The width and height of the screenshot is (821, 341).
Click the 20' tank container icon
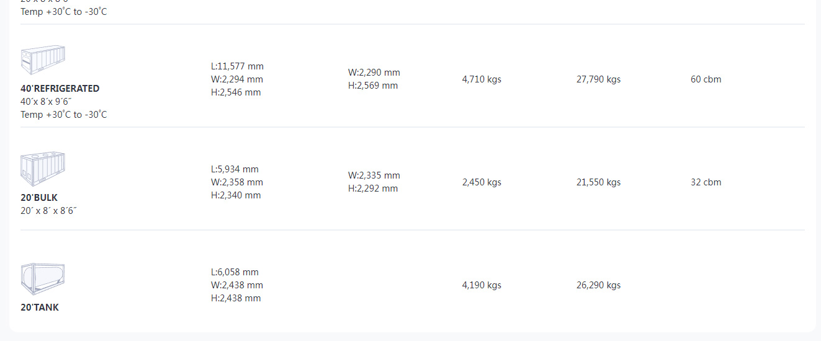(43, 278)
